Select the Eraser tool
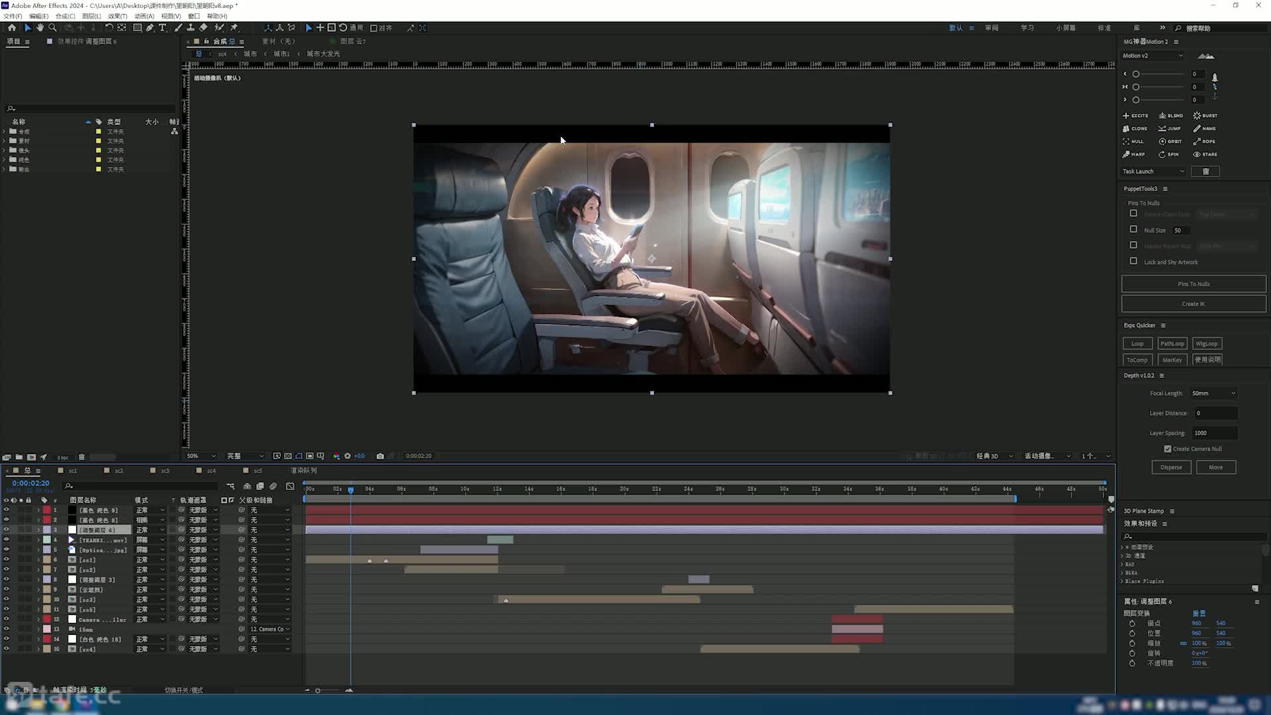The height and width of the screenshot is (715, 1271). 203,28
